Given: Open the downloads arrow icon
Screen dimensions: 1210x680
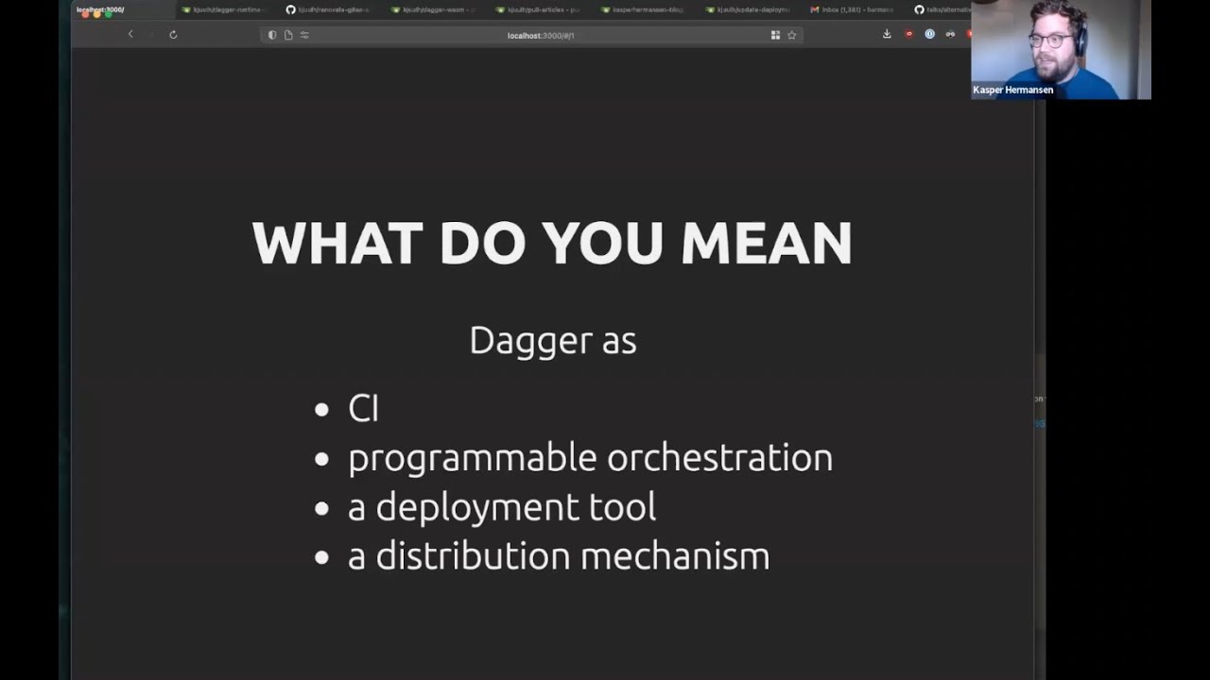Looking at the screenshot, I should click(887, 34).
